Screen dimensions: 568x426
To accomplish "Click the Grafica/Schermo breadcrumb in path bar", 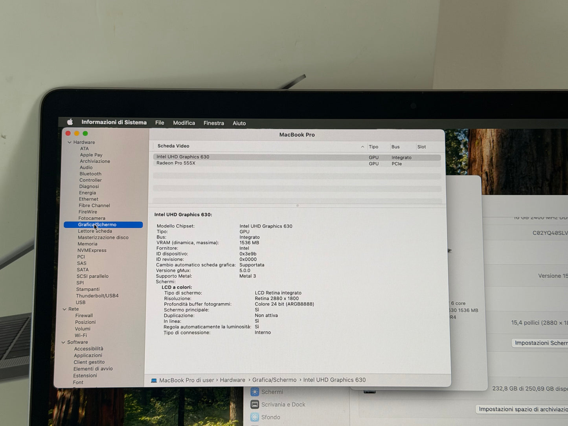I will 274,380.
